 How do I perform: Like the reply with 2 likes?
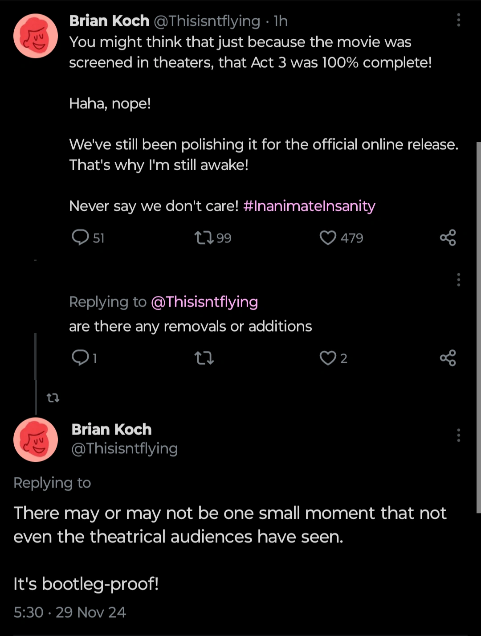tap(328, 358)
